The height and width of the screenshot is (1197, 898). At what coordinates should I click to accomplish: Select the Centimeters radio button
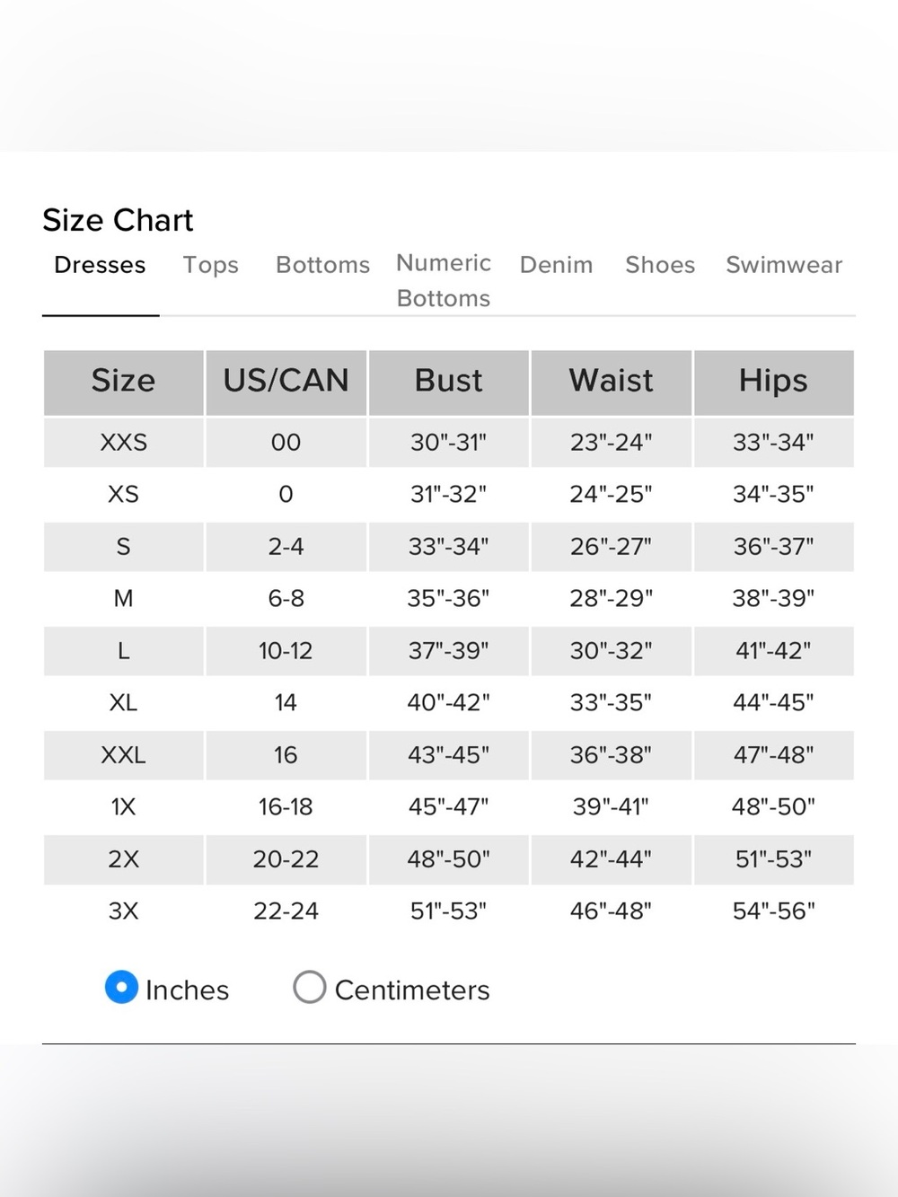click(309, 987)
